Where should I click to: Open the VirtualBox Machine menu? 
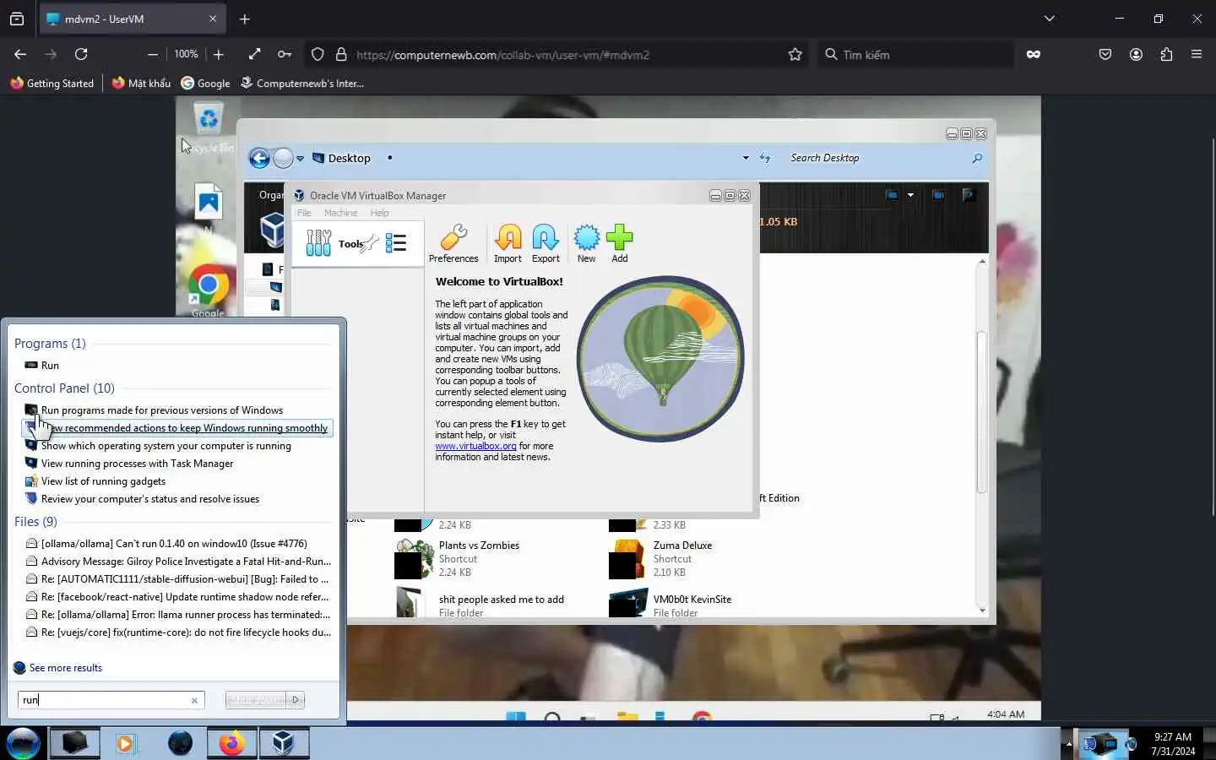pyautogui.click(x=340, y=213)
